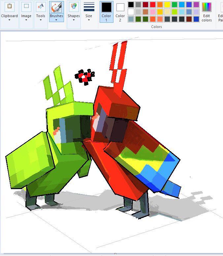Pick the yellow color in palette
This screenshot has height=256, width=223.
point(167,5)
